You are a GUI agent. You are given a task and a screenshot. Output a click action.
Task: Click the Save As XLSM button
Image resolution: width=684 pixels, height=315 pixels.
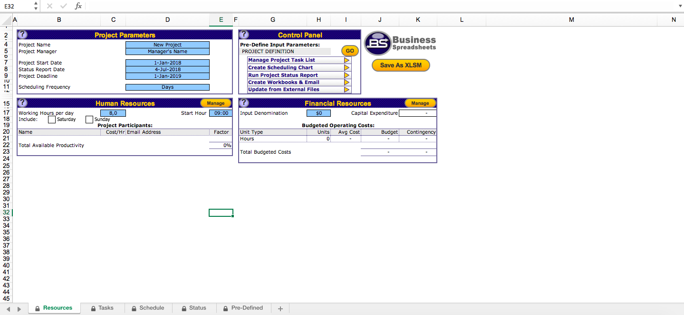(x=400, y=65)
